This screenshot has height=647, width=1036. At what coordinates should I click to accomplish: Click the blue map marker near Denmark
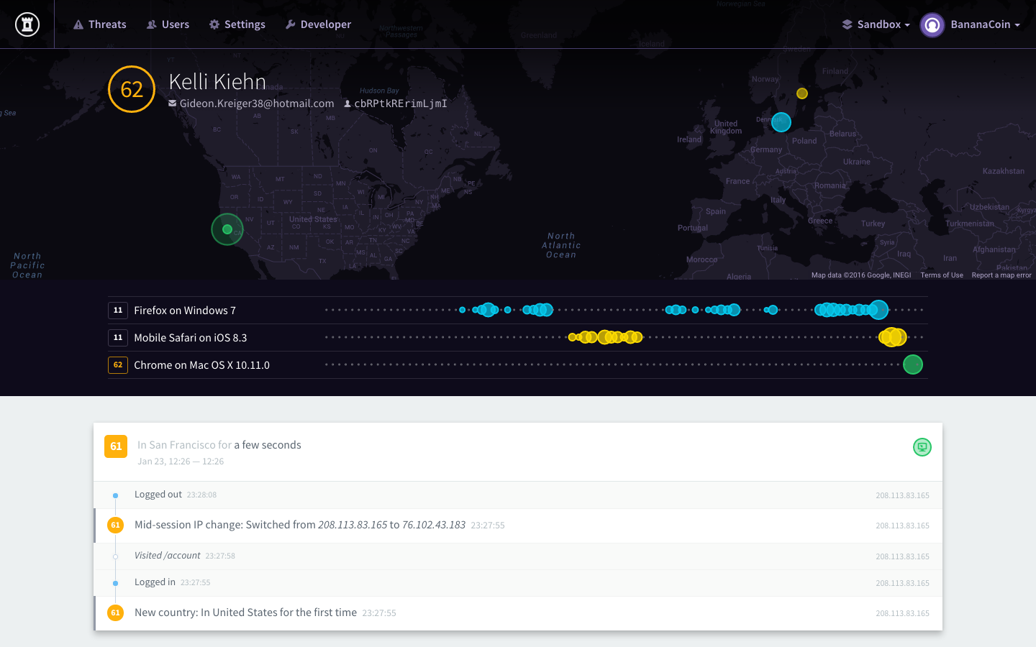(781, 122)
